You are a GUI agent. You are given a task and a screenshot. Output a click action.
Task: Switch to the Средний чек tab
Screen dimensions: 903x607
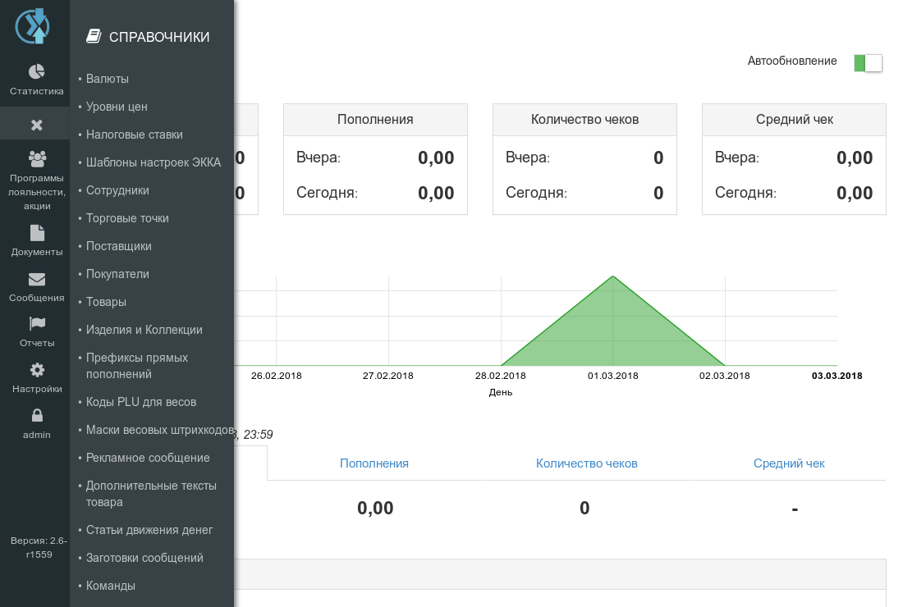click(x=789, y=463)
